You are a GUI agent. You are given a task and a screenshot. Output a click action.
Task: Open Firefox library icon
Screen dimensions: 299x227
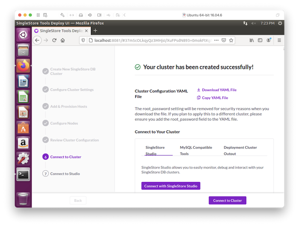click(252, 41)
